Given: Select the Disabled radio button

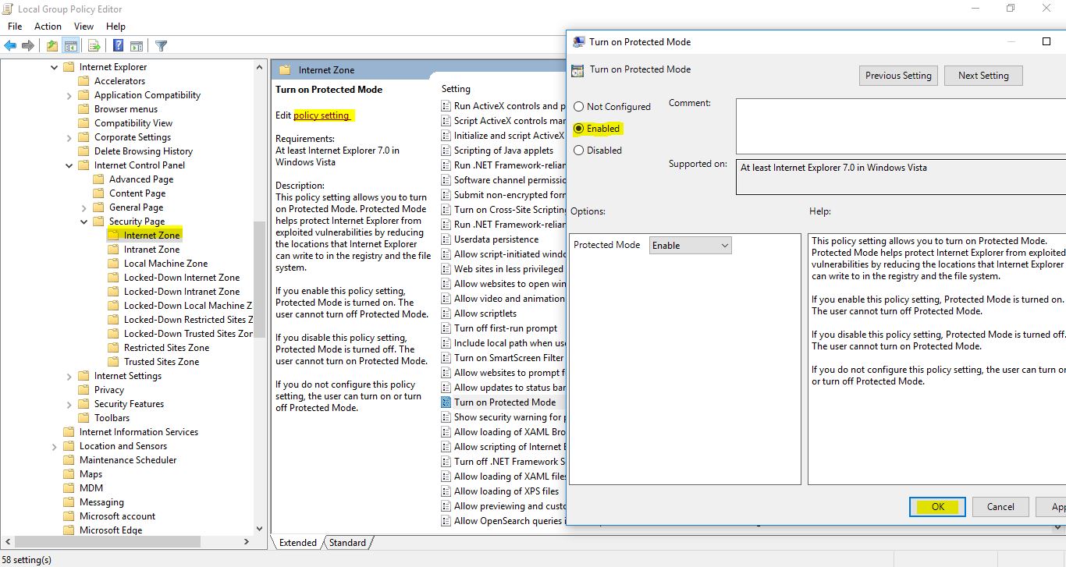Looking at the screenshot, I should click(578, 150).
